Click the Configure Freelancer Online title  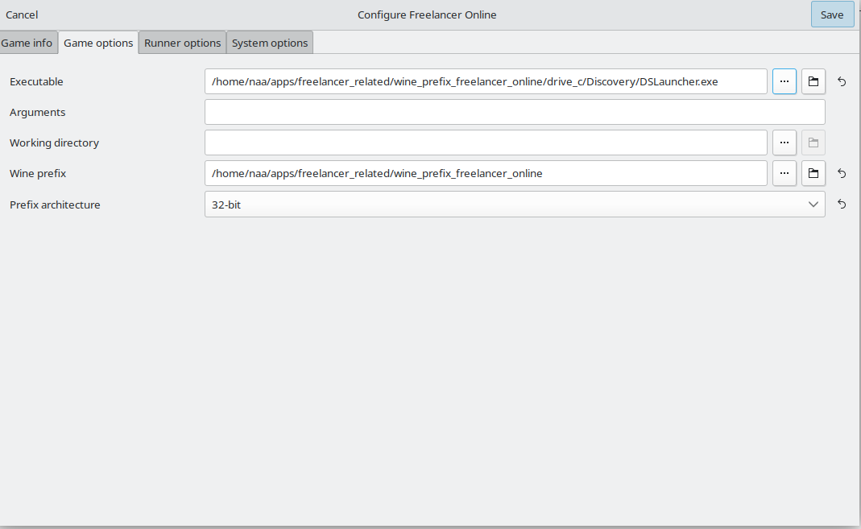[x=427, y=14]
